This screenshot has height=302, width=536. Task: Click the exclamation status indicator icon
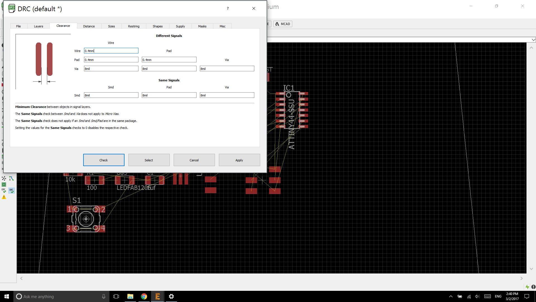point(533,287)
